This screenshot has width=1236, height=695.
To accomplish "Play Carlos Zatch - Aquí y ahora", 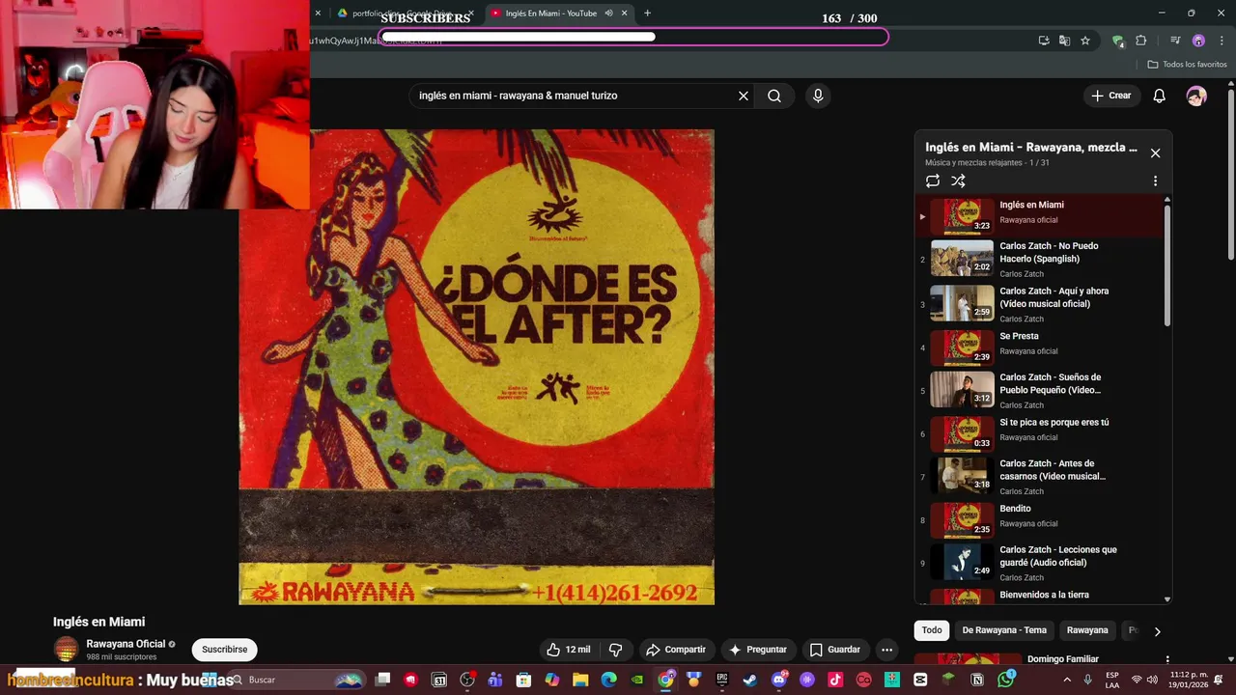I will [x=1040, y=304].
